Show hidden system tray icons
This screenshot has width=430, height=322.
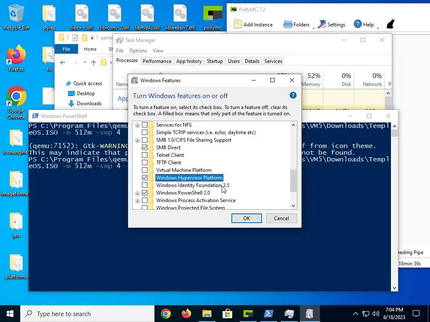coord(355,314)
